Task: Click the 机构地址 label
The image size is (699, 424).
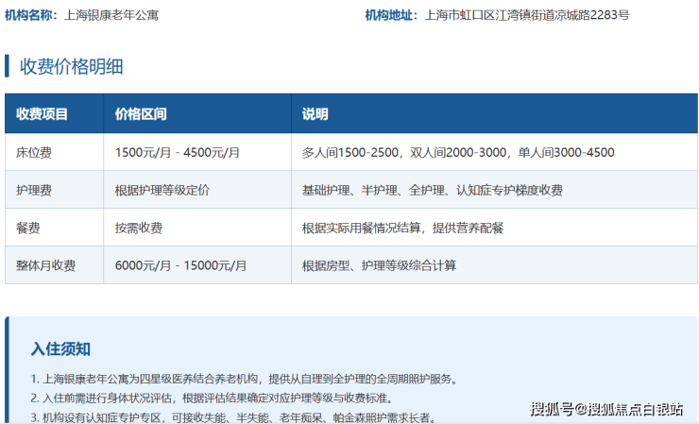Action: pyautogui.click(x=389, y=15)
